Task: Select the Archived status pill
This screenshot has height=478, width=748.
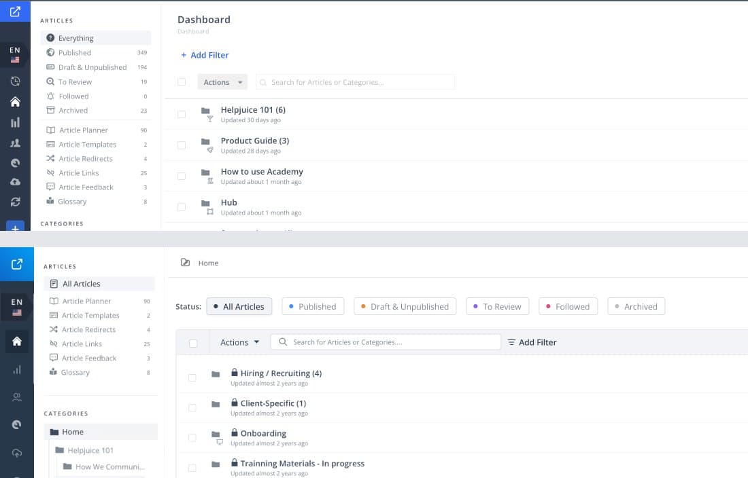Action: [x=636, y=307]
